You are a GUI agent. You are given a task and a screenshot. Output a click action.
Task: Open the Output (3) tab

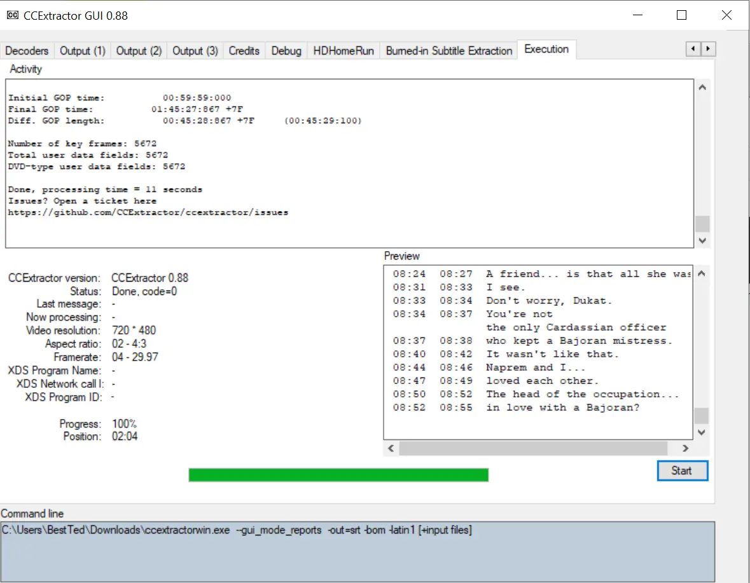[x=195, y=51]
